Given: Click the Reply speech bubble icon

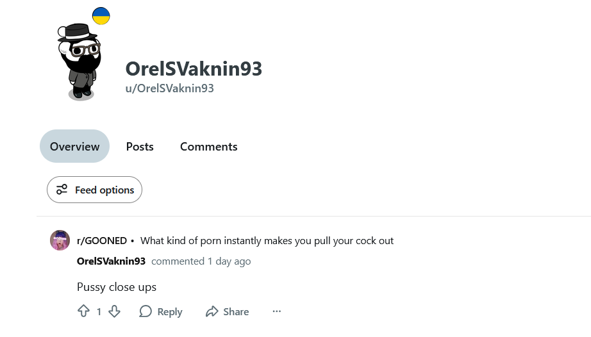Looking at the screenshot, I should [146, 311].
